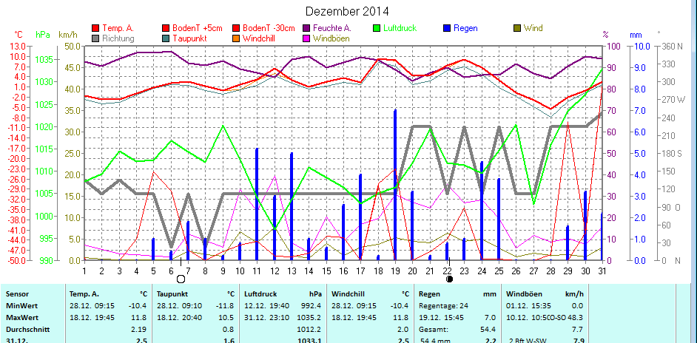The width and height of the screenshot is (697, 343).
Task: Click the '28.12. 09:10' Taupunkt minimum time
Action: 178,306
